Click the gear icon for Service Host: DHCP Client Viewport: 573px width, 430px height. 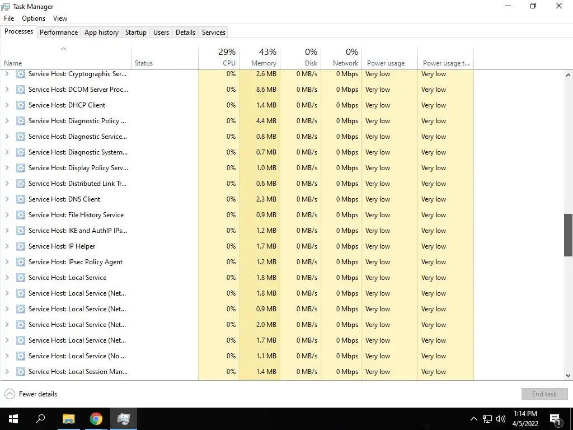[x=21, y=105]
